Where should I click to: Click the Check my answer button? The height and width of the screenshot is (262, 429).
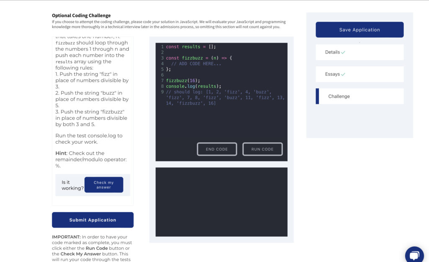(103, 185)
